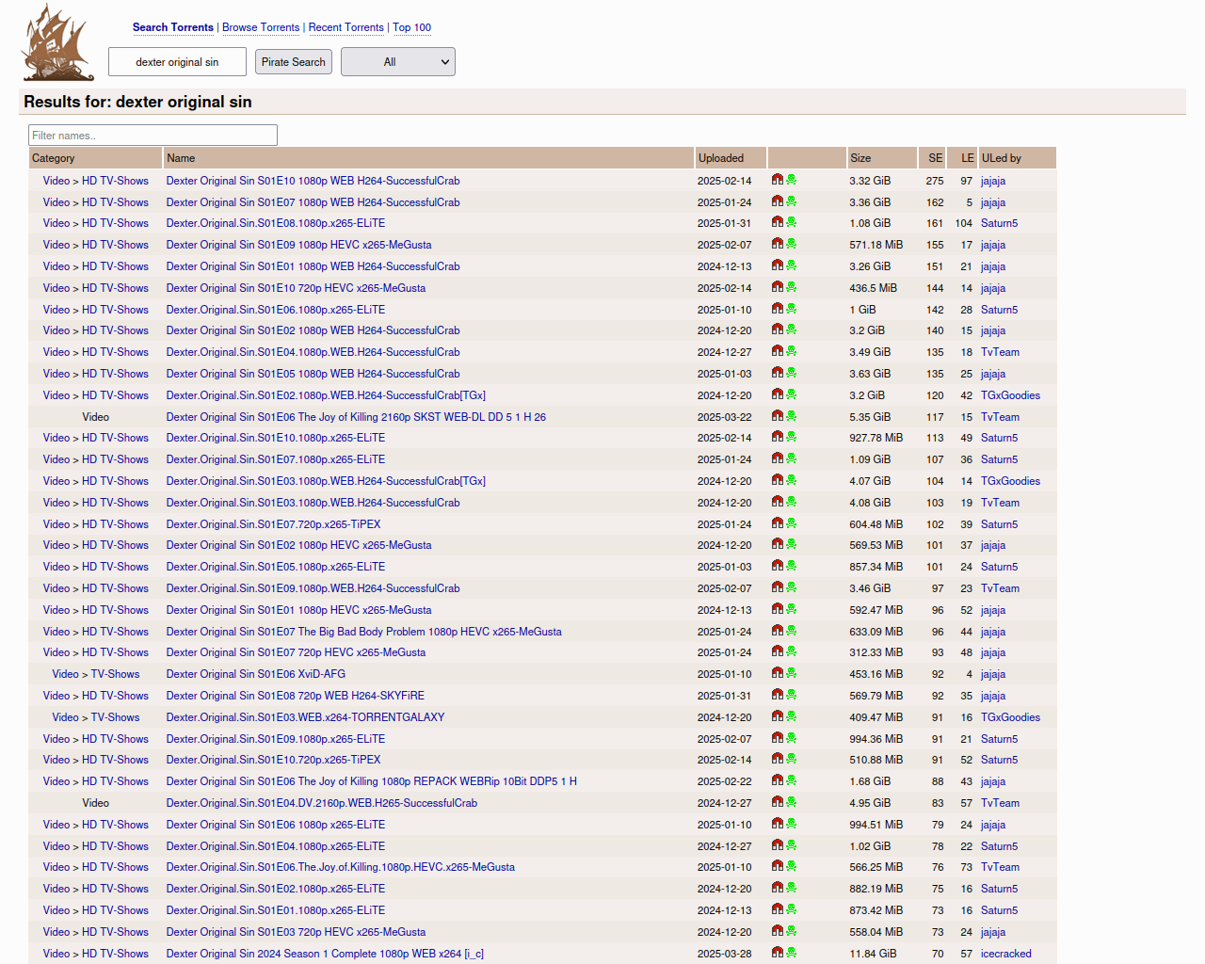Open magnet link for S01E04.DV.2160p.WEB.H265-SuccessfulCrab
The height and width of the screenshot is (964, 1205).
tap(777, 802)
